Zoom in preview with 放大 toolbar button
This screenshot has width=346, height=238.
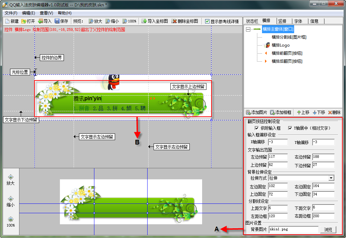(x=95, y=21)
